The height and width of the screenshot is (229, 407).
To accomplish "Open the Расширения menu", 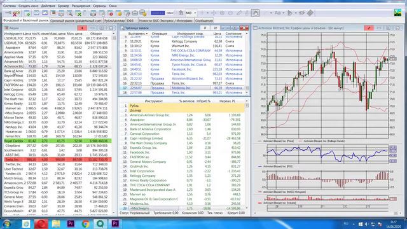I will 81,6.
